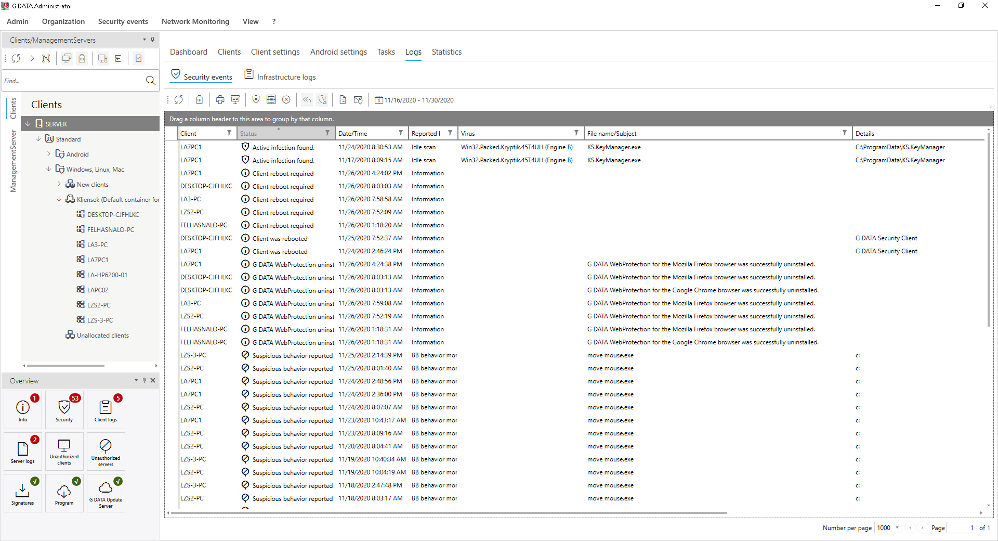Open the Organization menu
The width and height of the screenshot is (998, 541).
pos(63,21)
